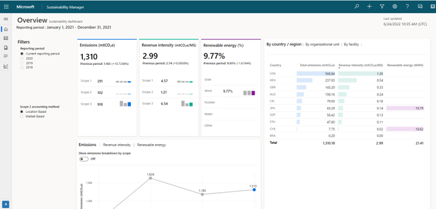Select the Emissions chart tab
The image size is (436, 209).
pos(88,145)
